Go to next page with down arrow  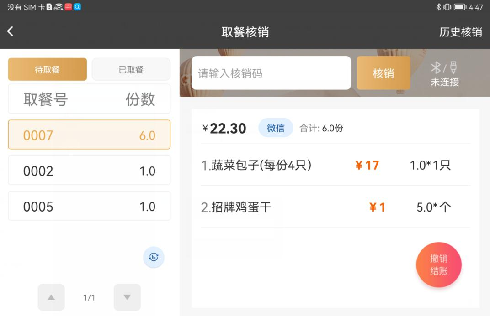point(127,297)
